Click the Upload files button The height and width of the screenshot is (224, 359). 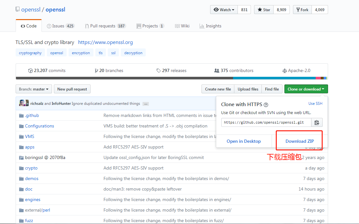tap(248, 89)
